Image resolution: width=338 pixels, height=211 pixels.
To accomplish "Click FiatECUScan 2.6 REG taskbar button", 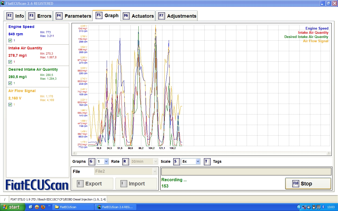I will pos(116,207).
